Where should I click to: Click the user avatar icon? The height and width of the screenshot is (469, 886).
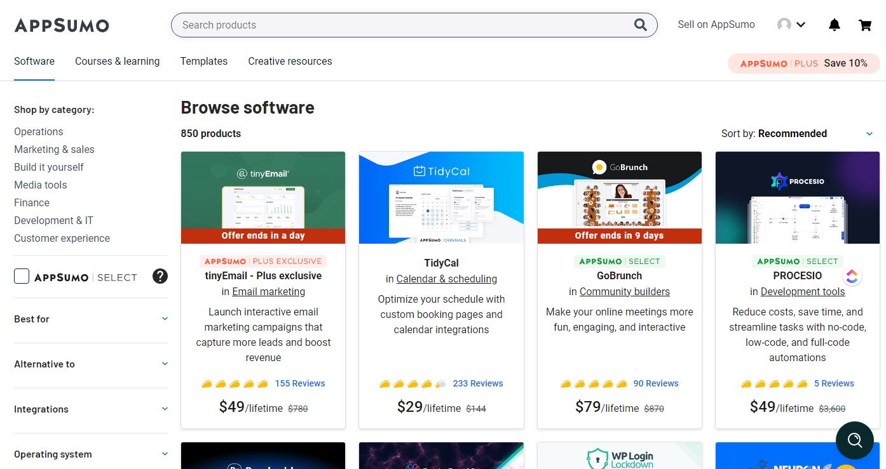tap(784, 25)
